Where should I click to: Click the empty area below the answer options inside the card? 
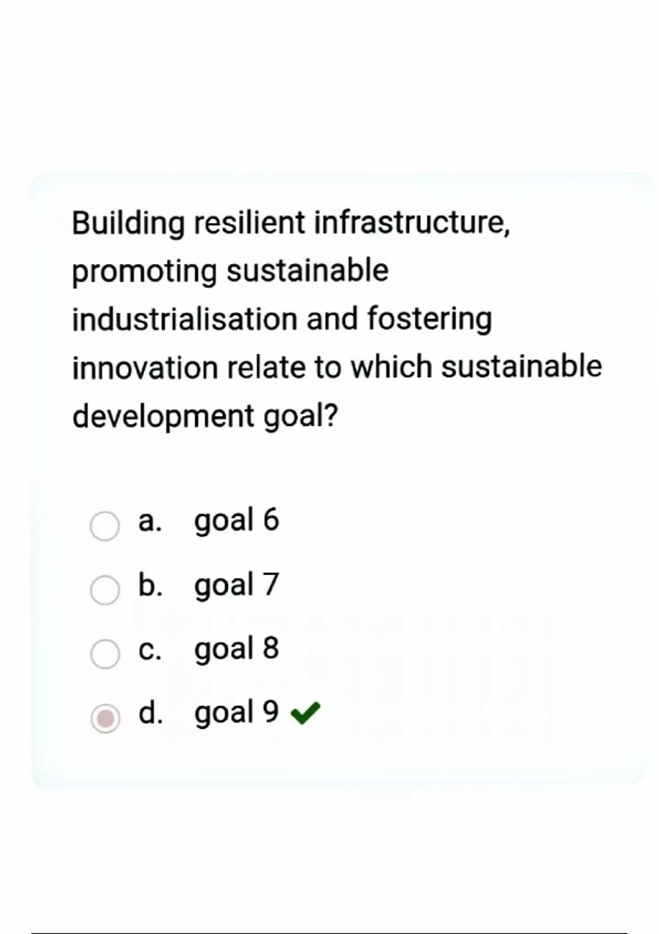(x=340, y=761)
